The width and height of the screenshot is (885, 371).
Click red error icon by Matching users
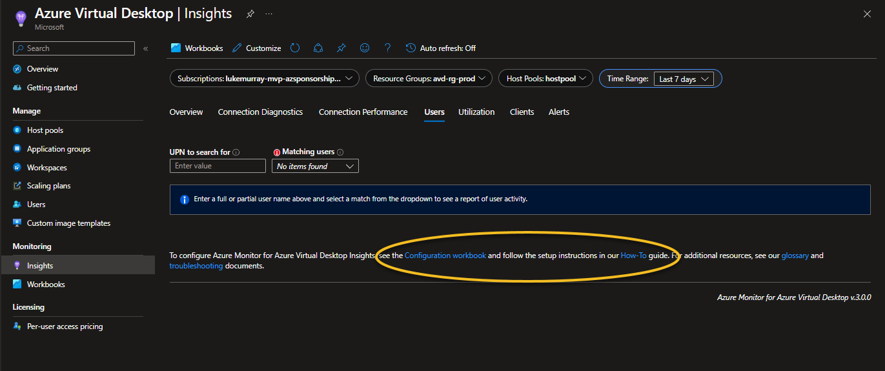(277, 152)
